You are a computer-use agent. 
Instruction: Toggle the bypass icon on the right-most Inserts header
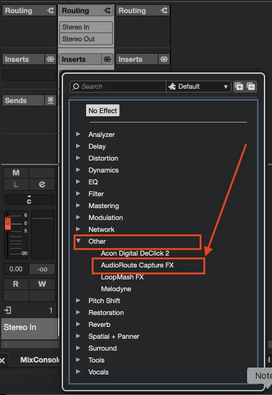[x=164, y=59]
